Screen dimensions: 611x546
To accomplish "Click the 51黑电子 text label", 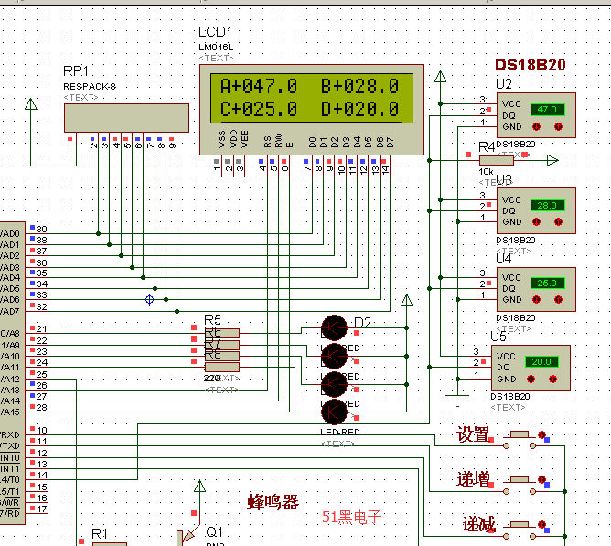I will point(351,517).
